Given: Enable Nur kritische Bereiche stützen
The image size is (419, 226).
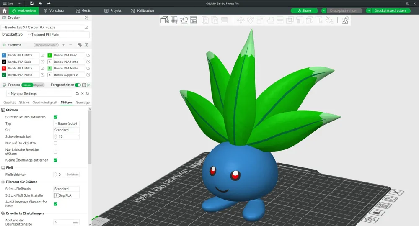Looking at the screenshot, I should 56,152.
